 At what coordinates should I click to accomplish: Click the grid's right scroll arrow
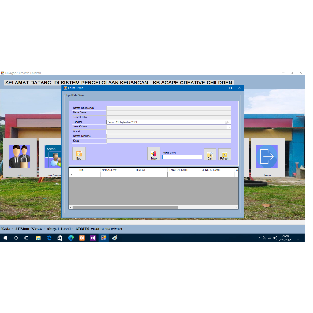237,208
